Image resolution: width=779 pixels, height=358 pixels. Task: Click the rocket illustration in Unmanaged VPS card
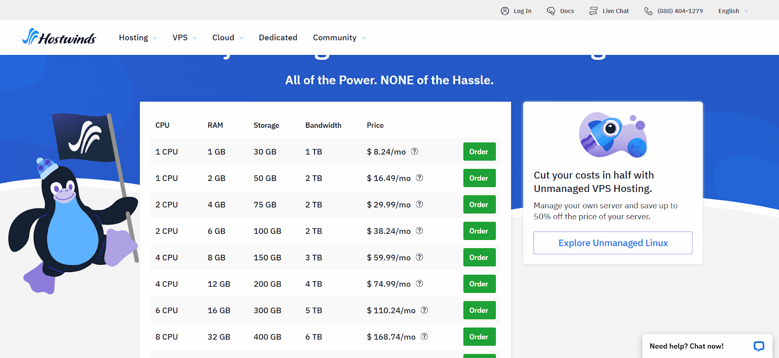(x=613, y=135)
